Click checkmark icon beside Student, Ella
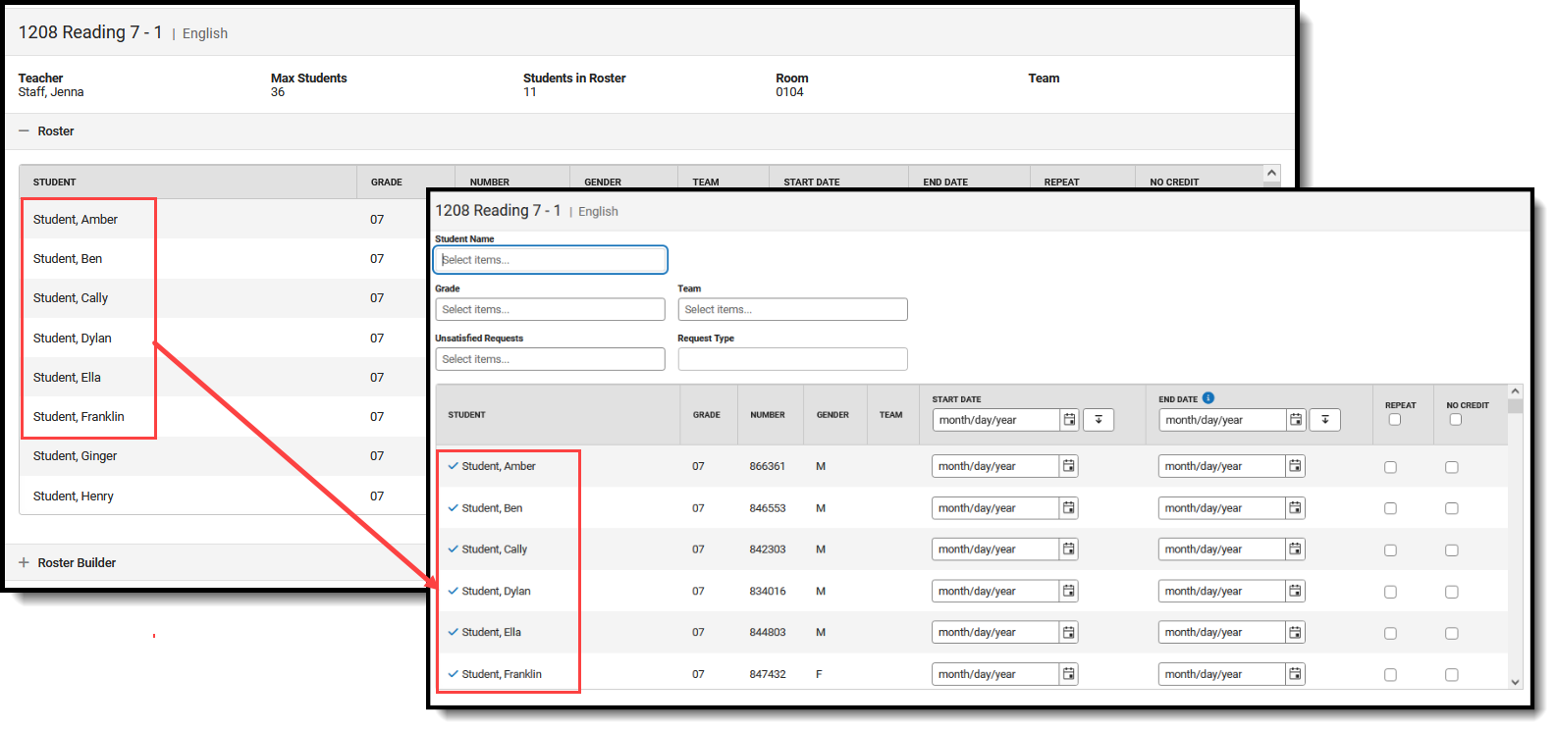The height and width of the screenshot is (731, 1556). (x=453, y=633)
